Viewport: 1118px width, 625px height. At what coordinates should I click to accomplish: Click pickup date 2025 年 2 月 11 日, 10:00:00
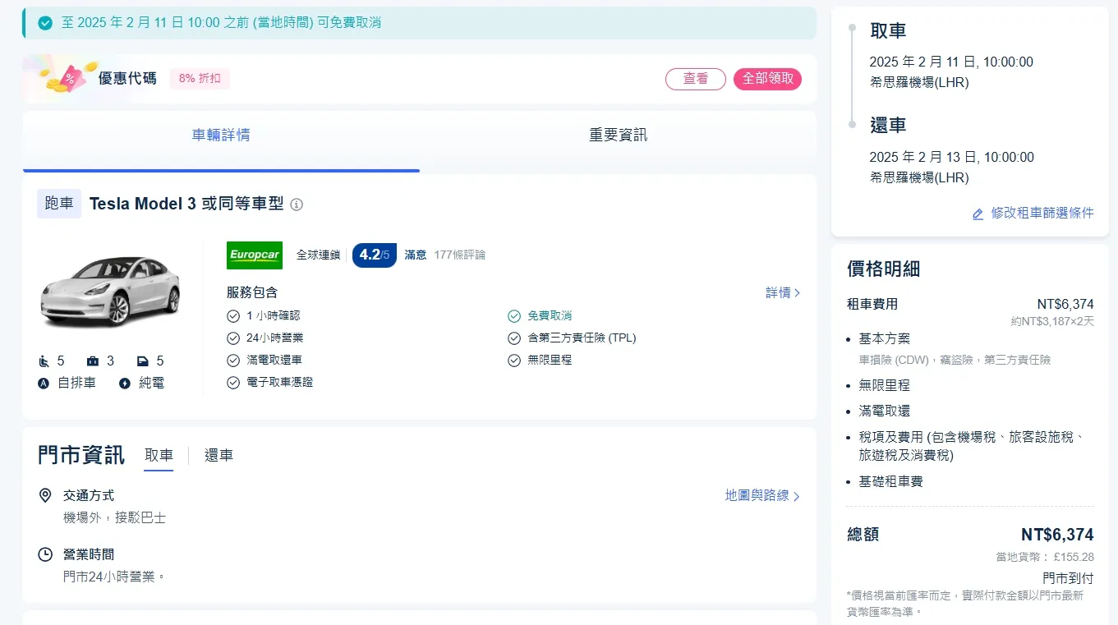pos(951,62)
